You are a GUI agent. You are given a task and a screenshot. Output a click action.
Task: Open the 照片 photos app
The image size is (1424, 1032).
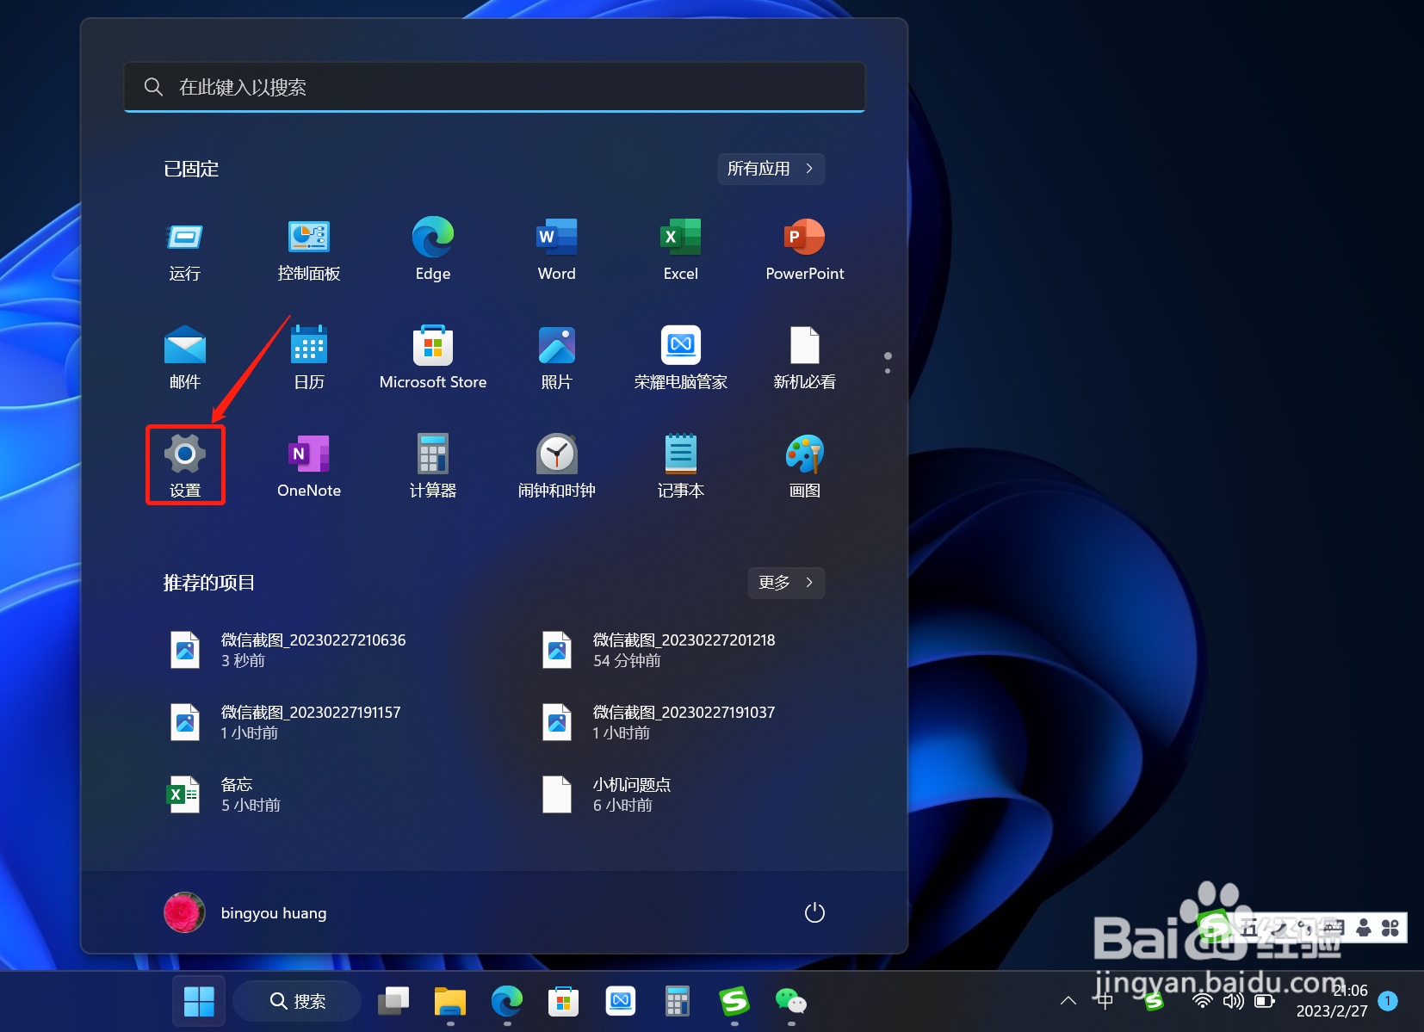pyautogui.click(x=557, y=359)
